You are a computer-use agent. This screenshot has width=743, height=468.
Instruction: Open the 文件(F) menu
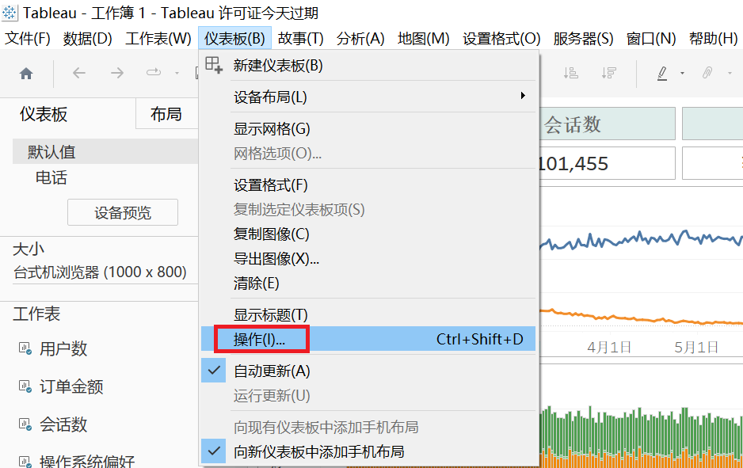pos(28,38)
